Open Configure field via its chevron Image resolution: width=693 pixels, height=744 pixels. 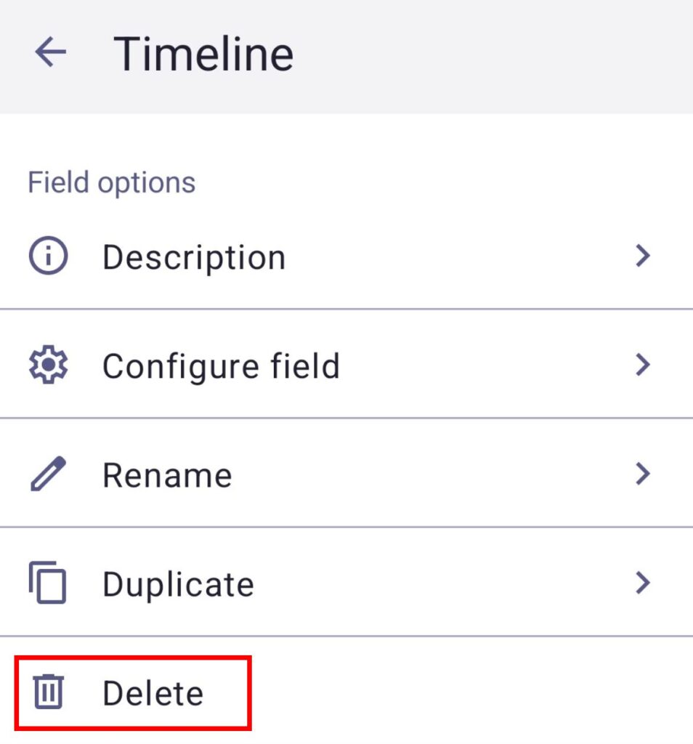coord(642,365)
